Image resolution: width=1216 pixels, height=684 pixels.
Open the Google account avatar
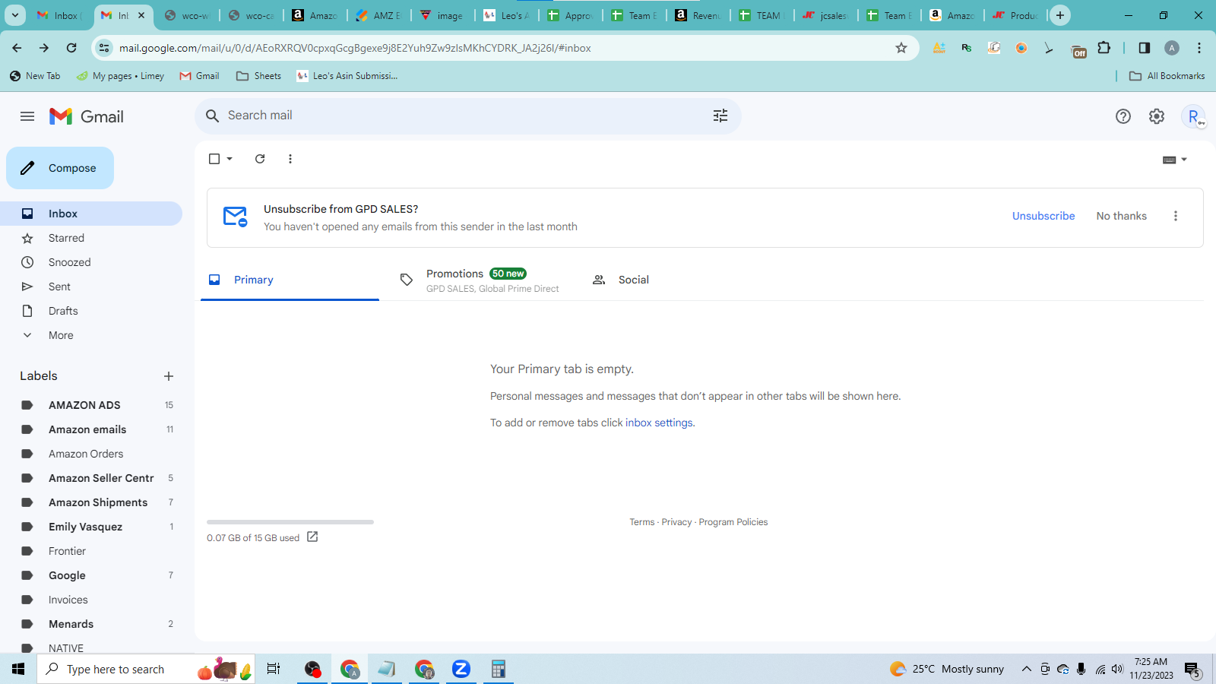(1194, 116)
